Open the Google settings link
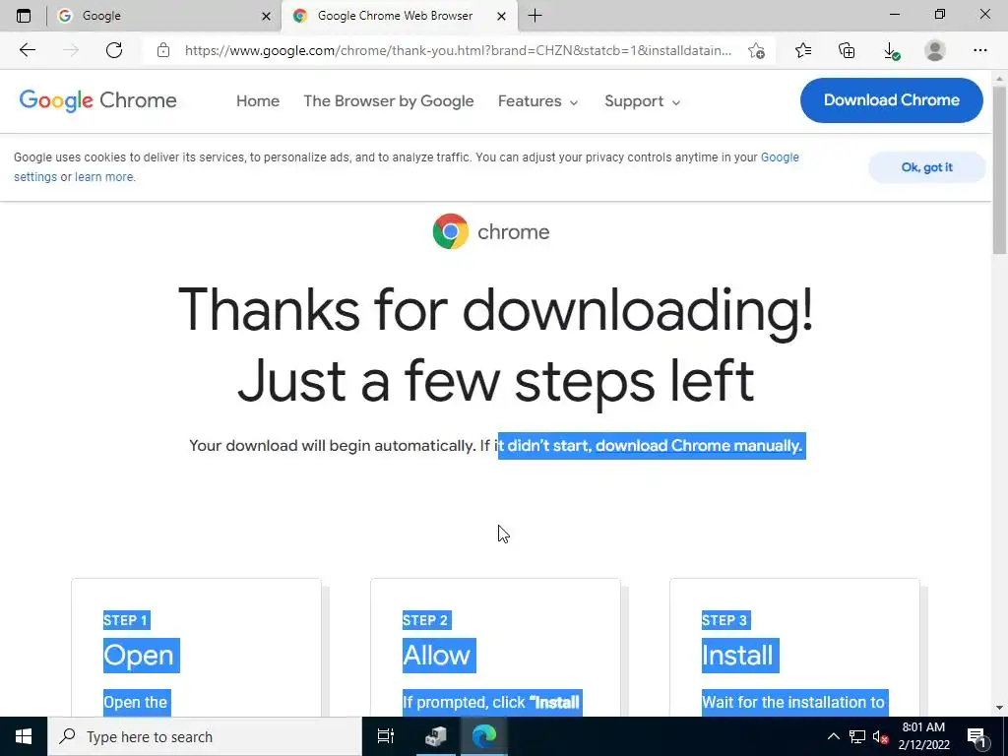This screenshot has width=1008, height=756. [780, 157]
